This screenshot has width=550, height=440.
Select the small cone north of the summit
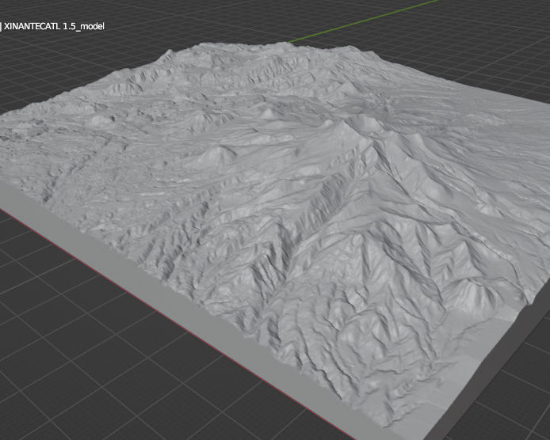pos(267,113)
